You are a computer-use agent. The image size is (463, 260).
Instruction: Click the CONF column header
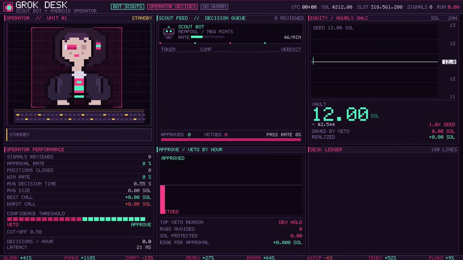tap(206, 49)
